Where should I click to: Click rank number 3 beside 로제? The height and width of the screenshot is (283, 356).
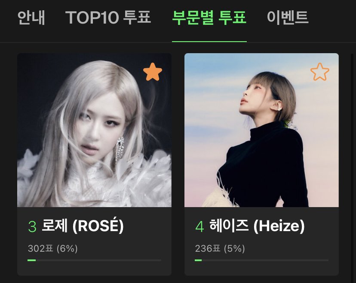pyautogui.click(x=32, y=226)
